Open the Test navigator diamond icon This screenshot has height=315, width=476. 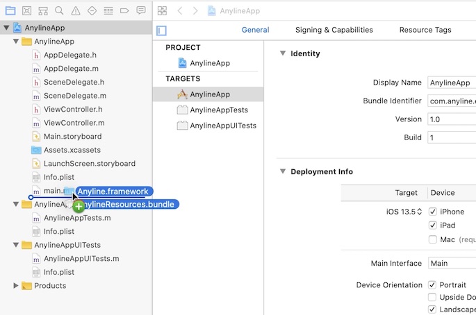coord(92,10)
